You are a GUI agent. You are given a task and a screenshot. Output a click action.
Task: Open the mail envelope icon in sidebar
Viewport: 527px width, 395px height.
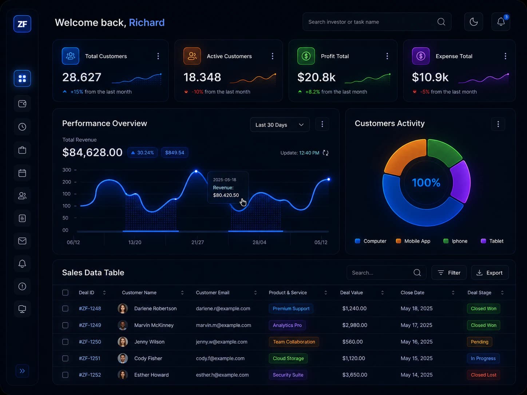click(x=22, y=241)
